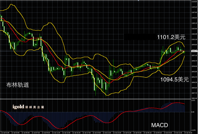Viewport: 198px width, 134px height.
Task: Click the 1109.20 price axis label
Action: (x=194, y=7)
